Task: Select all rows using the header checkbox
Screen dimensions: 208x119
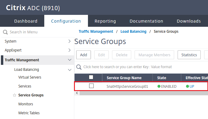Action: 91,77
